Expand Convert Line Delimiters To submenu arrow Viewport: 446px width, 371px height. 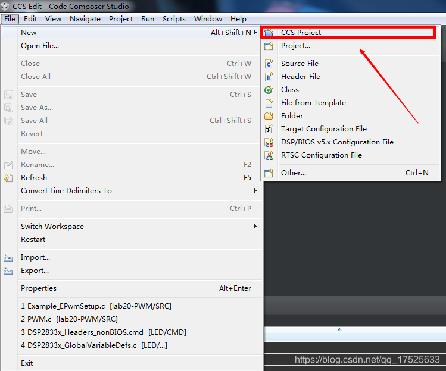coord(255,191)
